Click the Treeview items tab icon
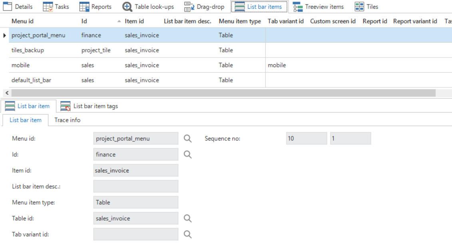Screen dimensions: 452x246 point(298,7)
